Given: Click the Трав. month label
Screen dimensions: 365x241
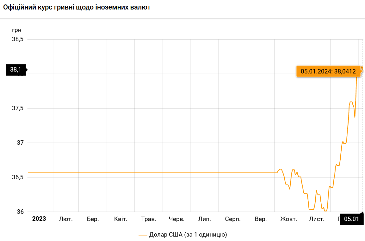Looking at the screenshot, I should point(149,219).
